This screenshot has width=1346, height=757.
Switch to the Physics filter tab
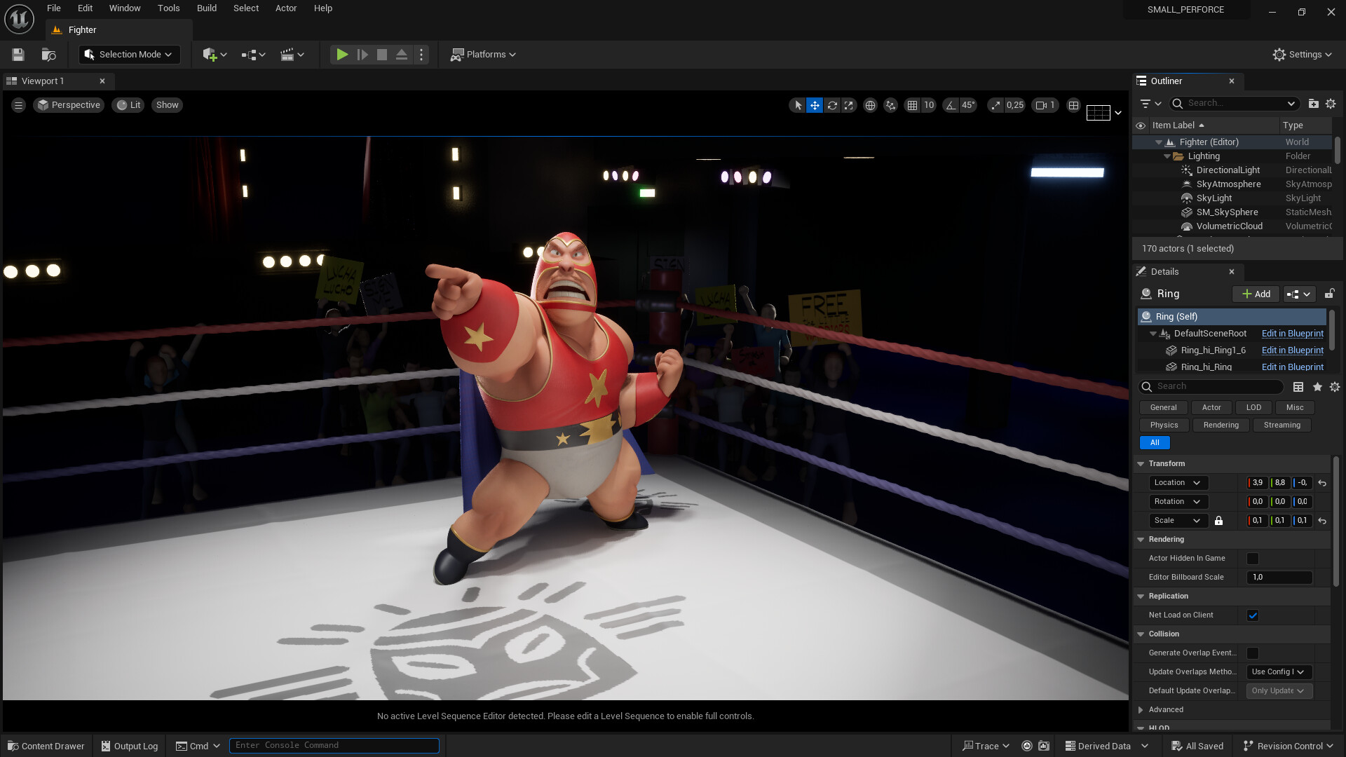pyautogui.click(x=1164, y=425)
